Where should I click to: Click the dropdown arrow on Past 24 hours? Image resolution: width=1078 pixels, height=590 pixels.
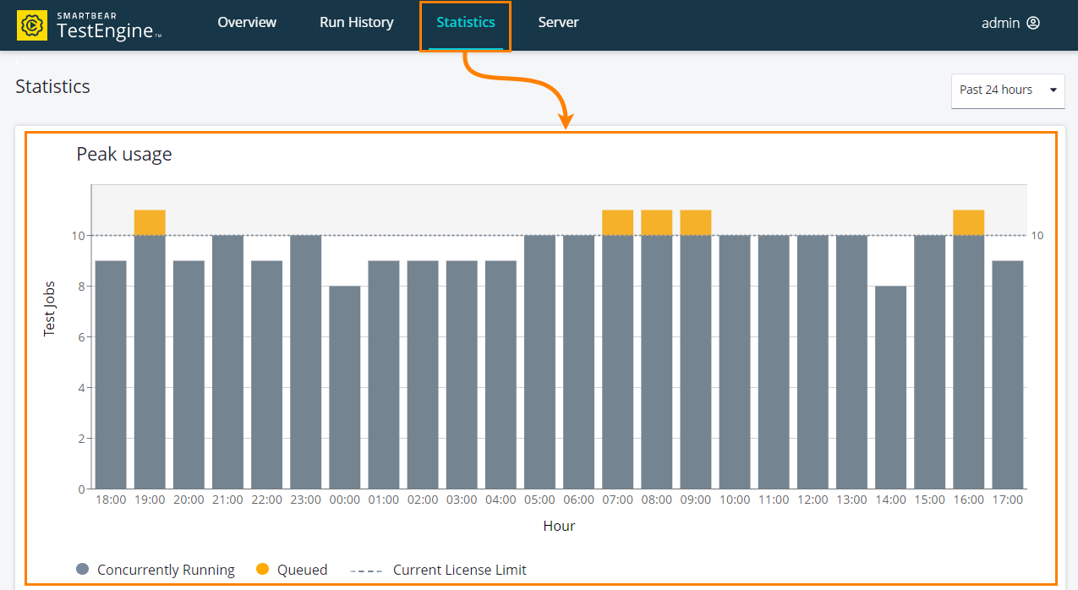[1053, 90]
